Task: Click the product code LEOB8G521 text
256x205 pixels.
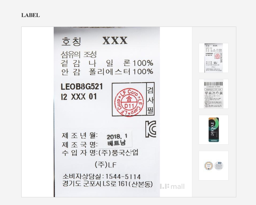Action: pos(82,86)
